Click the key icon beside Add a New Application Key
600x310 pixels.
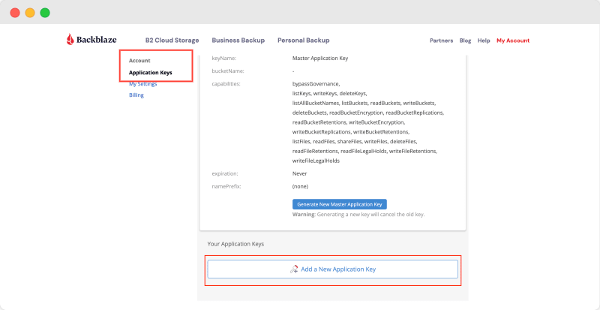(x=294, y=269)
